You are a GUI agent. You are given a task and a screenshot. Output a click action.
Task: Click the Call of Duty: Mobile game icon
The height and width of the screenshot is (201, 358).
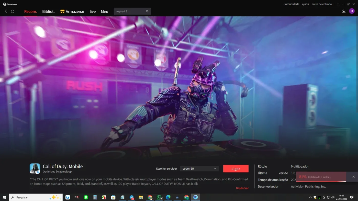click(35, 169)
